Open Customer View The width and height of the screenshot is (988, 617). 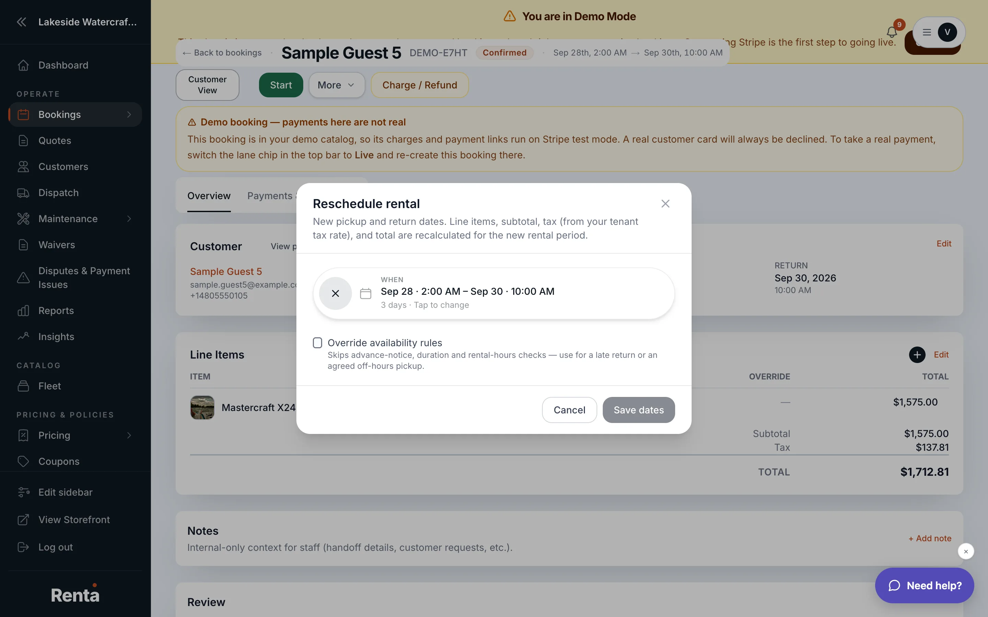[x=208, y=85]
